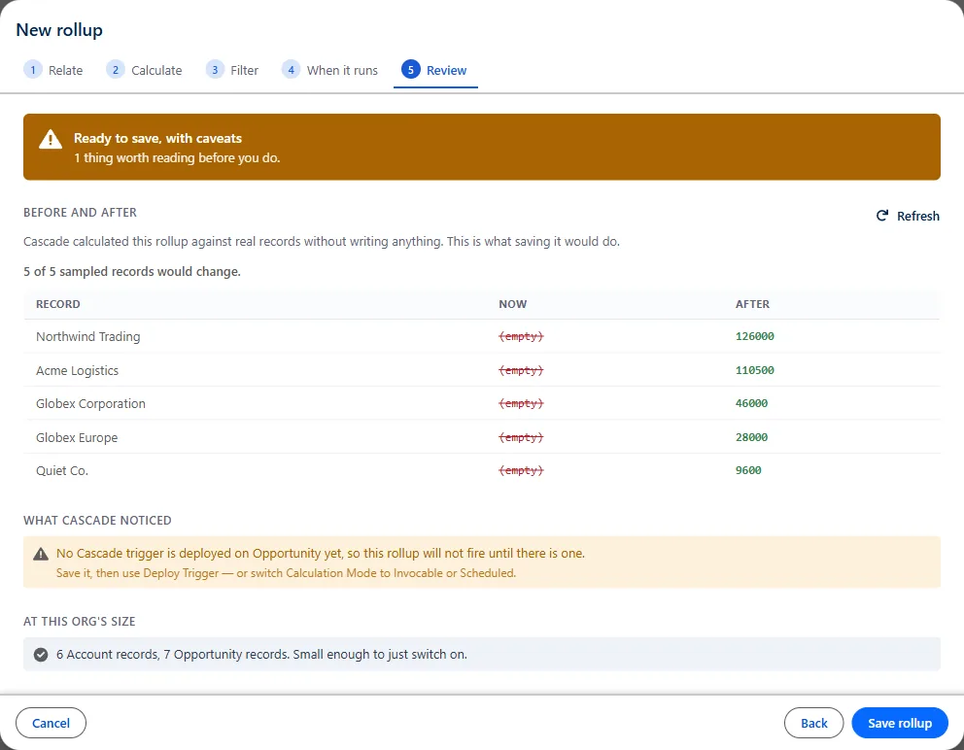
Task: Click the struck-through (empty) value for Globex Europe
Action: click(x=521, y=437)
